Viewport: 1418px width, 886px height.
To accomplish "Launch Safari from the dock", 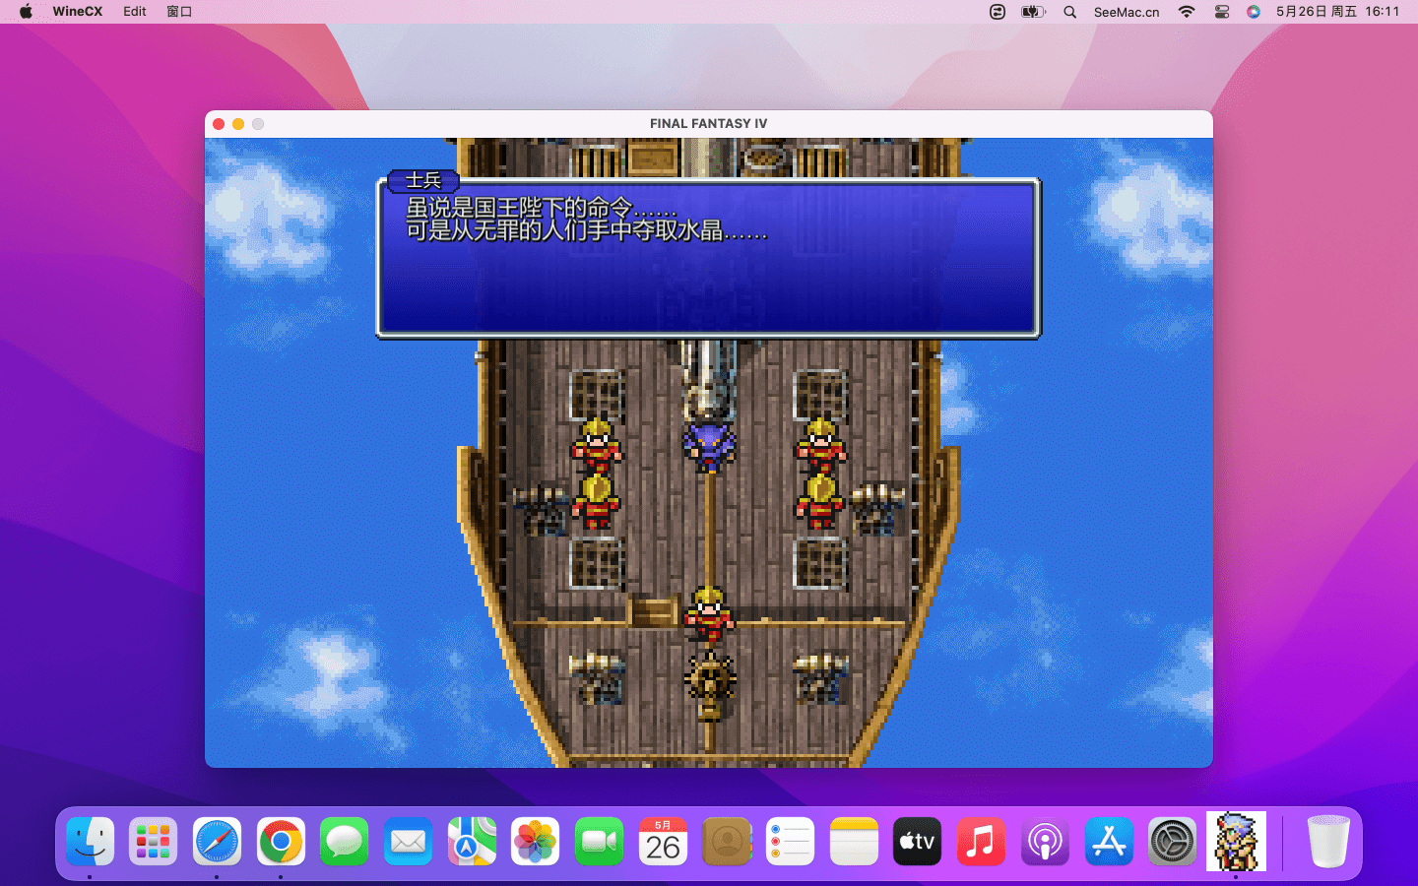I will point(217,842).
